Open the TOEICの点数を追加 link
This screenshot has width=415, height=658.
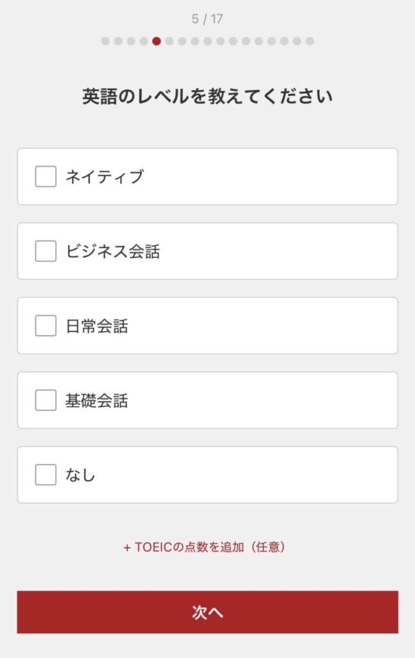click(x=204, y=547)
